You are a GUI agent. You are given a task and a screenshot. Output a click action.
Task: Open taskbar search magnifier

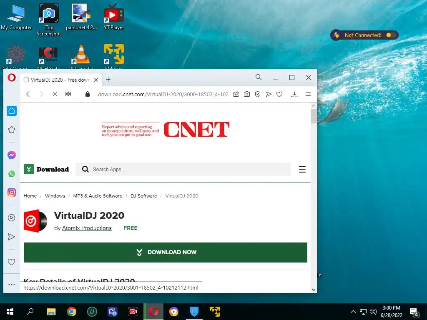click(x=30, y=312)
